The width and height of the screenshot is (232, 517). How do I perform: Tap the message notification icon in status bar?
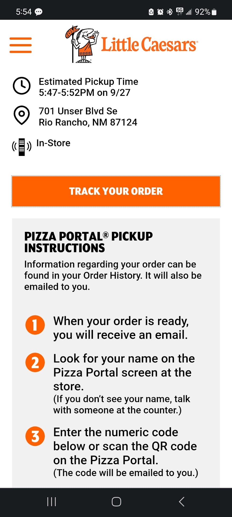point(39,12)
